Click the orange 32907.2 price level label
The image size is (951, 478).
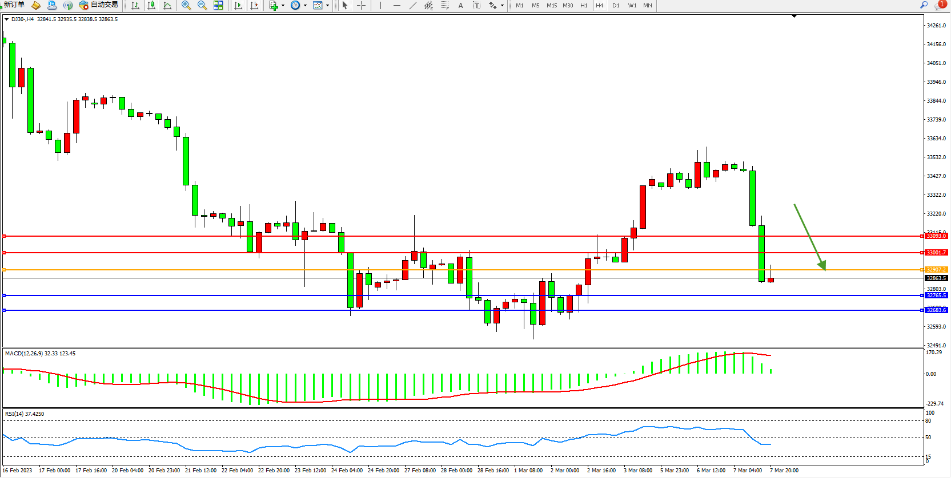coord(936,269)
